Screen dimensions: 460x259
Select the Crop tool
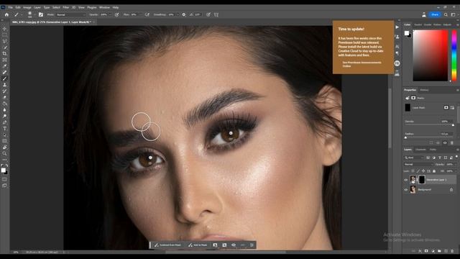coord(5,53)
